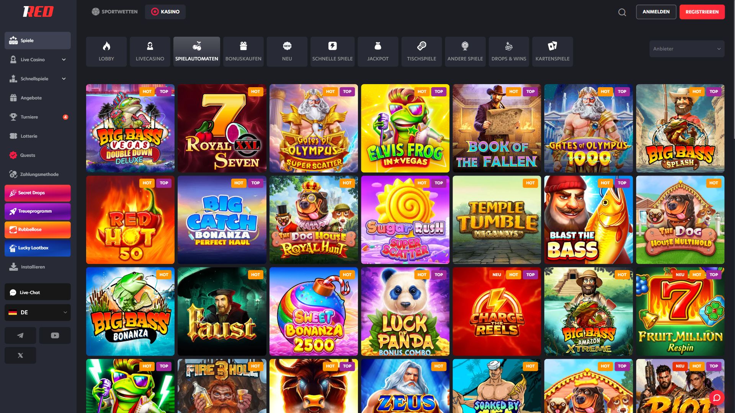Open the Neu category badge
The height and width of the screenshot is (413, 735).
click(287, 52)
